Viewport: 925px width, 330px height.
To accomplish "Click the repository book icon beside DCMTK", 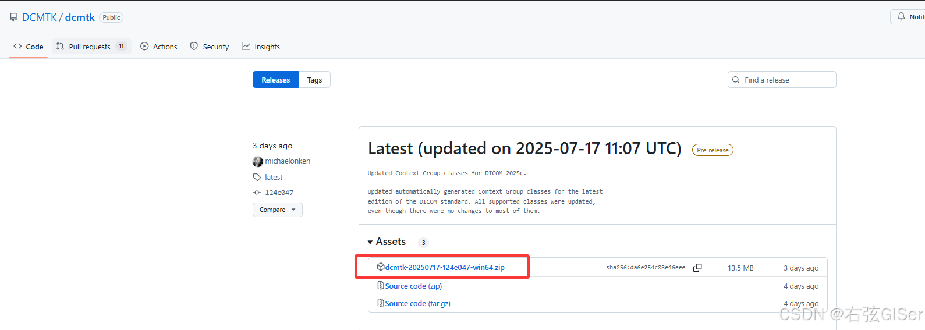I will [13, 17].
